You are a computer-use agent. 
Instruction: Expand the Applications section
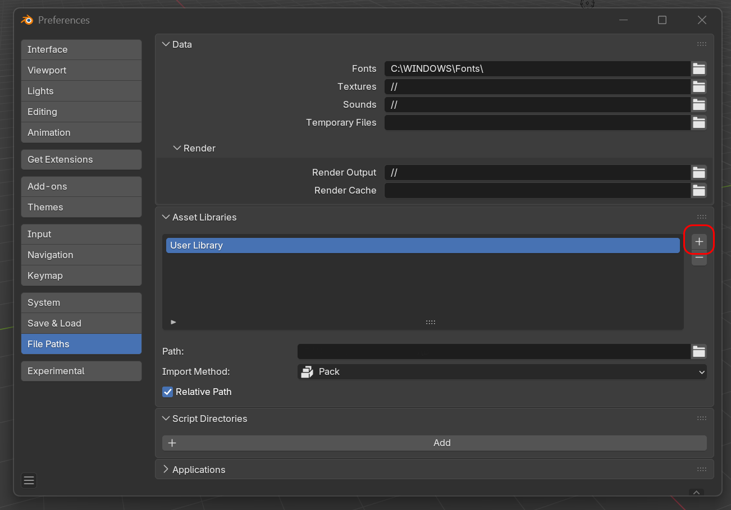coord(166,470)
